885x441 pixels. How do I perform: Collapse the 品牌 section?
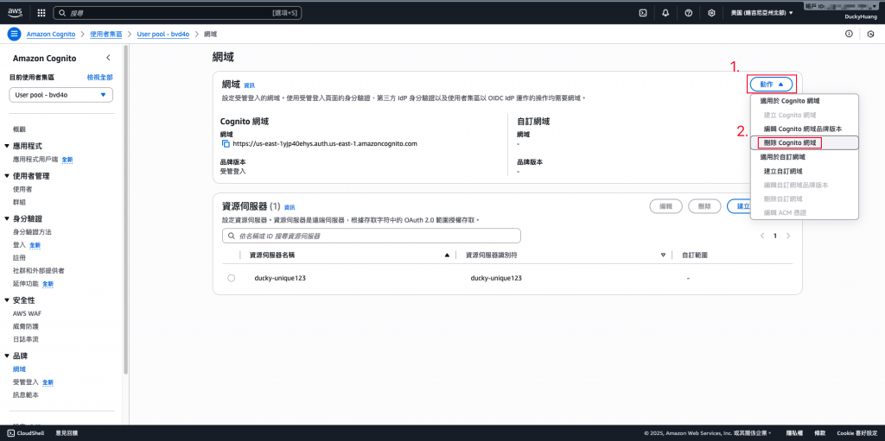click(7, 356)
